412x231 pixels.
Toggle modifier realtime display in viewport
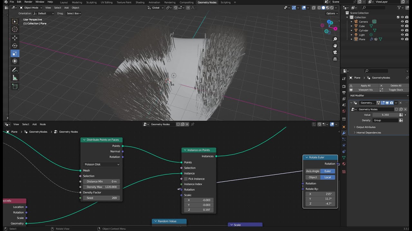click(388, 103)
